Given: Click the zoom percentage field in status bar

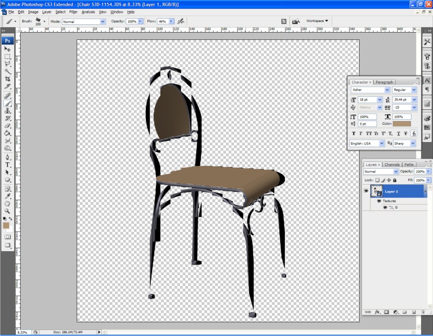Looking at the screenshot, I should 23,332.
